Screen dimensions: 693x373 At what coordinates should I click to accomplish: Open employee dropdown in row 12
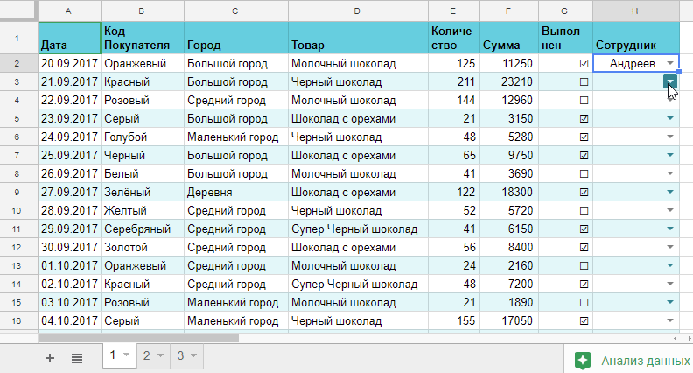click(x=670, y=247)
